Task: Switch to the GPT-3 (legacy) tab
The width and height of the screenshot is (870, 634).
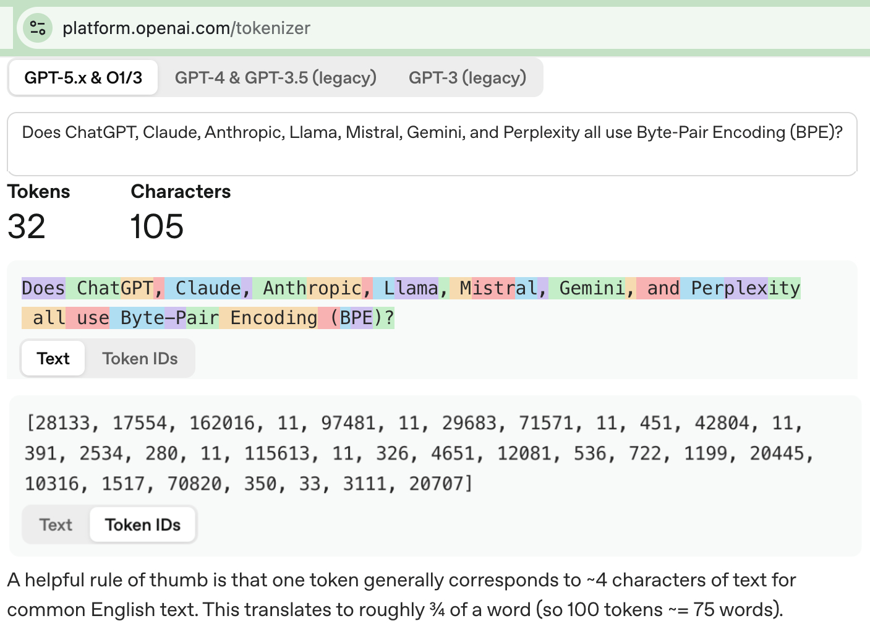Action: point(467,77)
